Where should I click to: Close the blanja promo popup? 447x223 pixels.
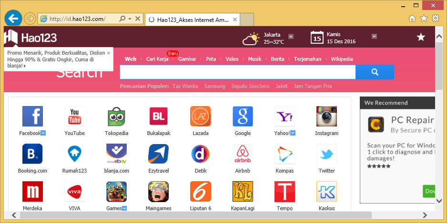click(x=109, y=53)
